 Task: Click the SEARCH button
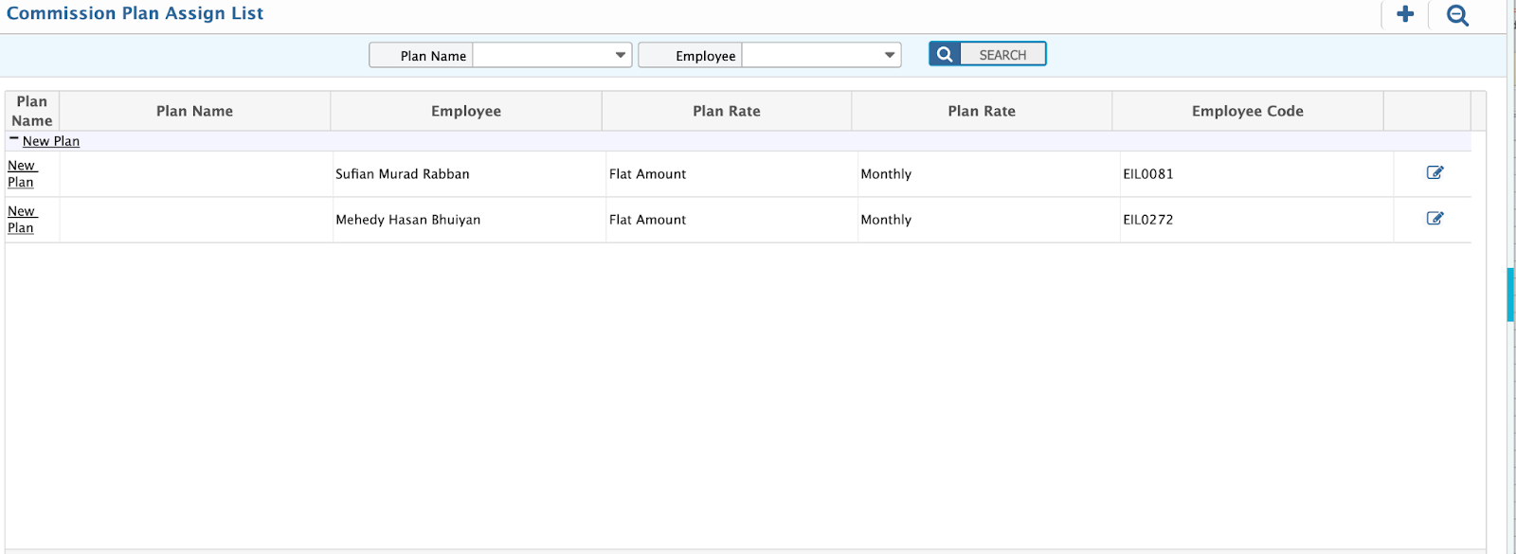point(987,54)
